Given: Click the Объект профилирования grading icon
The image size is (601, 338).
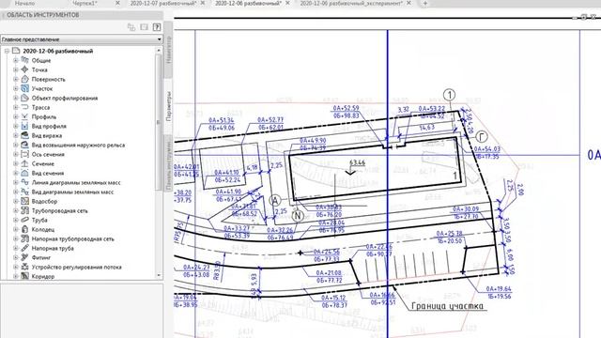Looking at the screenshot, I should [x=25, y=98].
